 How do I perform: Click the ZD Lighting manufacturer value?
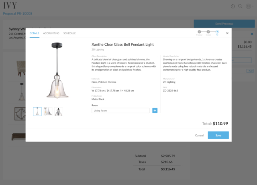169,82
